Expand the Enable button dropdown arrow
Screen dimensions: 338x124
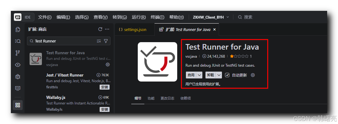200,75
